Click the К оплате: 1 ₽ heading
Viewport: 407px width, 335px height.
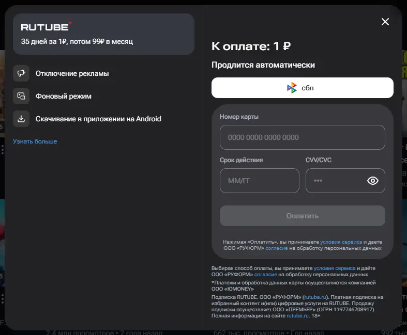251,46
